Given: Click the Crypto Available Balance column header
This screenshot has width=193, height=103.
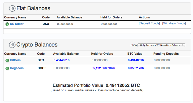Looking at the screenshot, I should (66, 54).
